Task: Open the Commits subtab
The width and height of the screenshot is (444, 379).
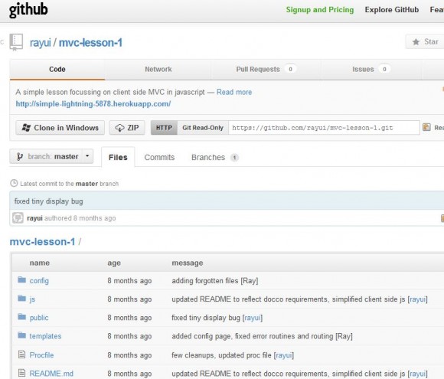Action: 159,157
